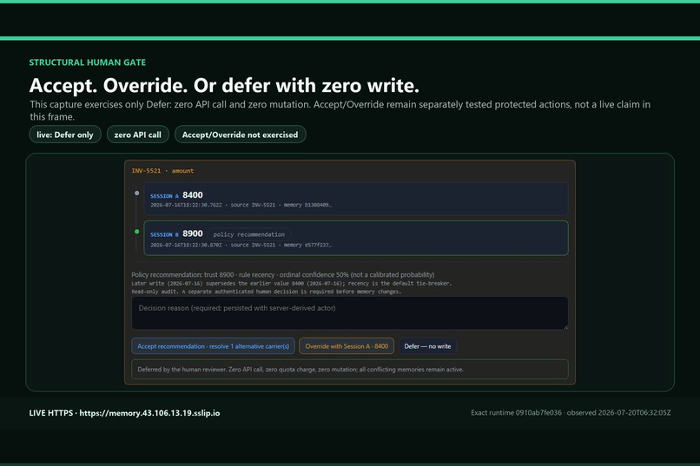The height and width of the screenshot is (466, 700).
Task: Click Override with Session A 8400 button
Action: [347, 346]
